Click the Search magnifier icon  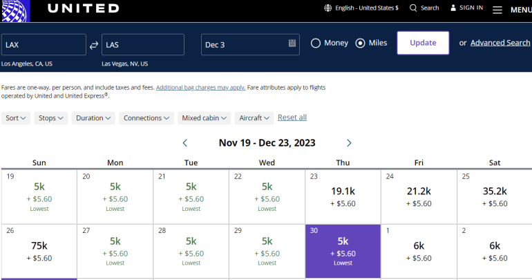pos(413,8)
